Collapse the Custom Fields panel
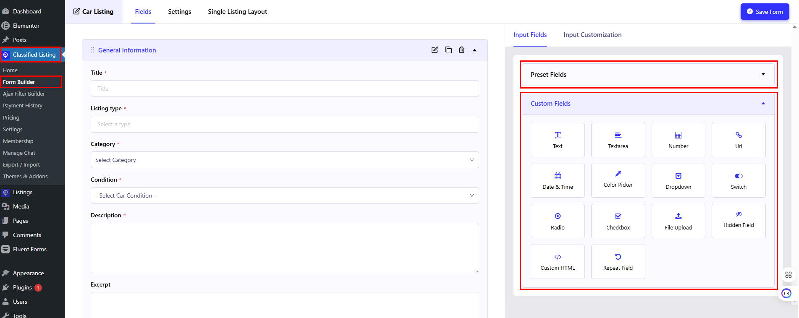Image resolution: width=799 pixels, height=318 pixels. [x=648, y=104]
